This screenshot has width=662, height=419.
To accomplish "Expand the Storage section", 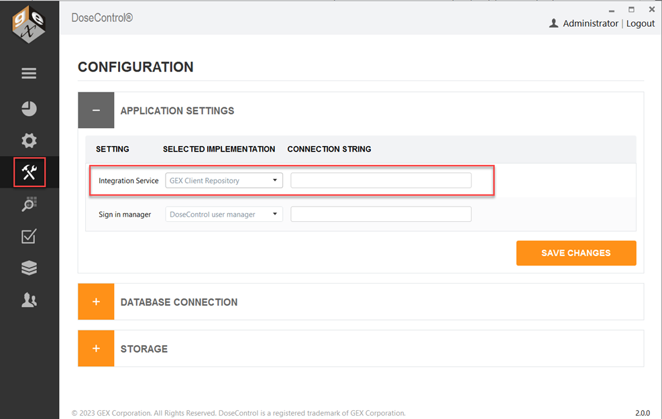I will (x=96, y=348).
